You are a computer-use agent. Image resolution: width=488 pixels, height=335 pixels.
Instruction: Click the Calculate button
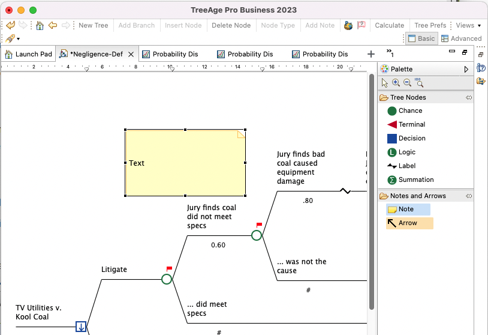389,25
